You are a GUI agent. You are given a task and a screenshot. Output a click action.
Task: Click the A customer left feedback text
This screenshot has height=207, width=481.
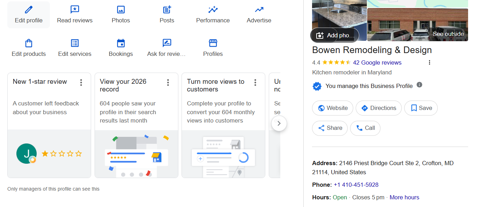click(46, 108)
